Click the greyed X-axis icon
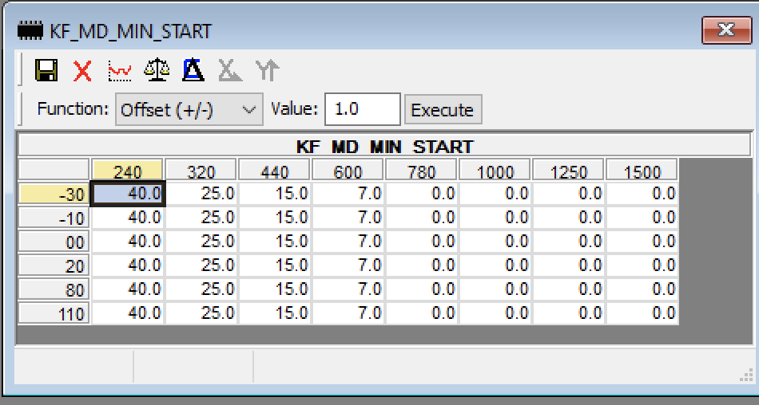This screenshot has width=759, height=405. pos(230,71)
